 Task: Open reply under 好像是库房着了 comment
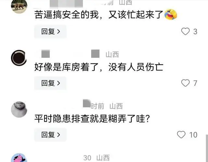[50, 83]
